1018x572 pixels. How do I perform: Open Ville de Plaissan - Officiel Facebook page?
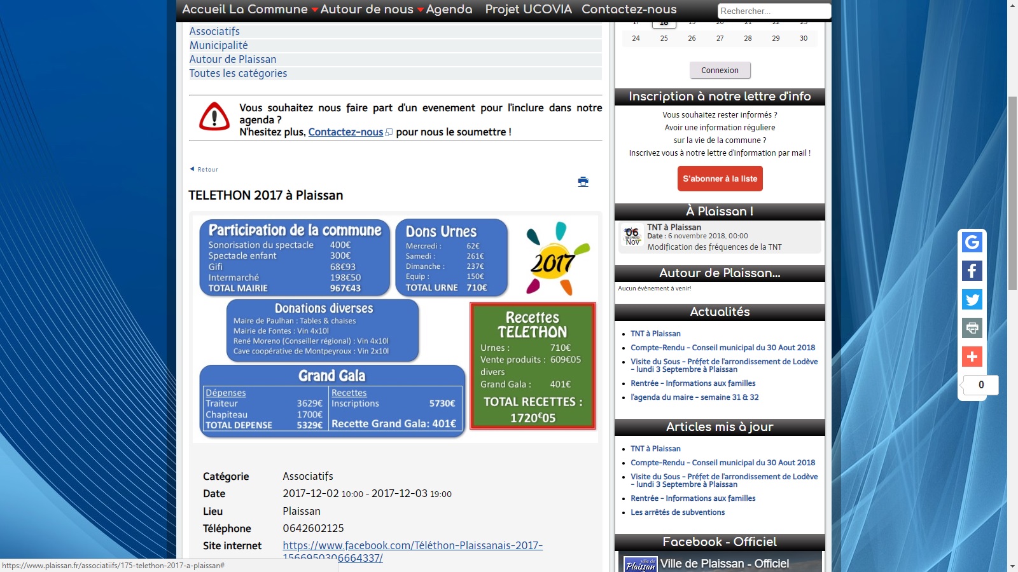tap(724, 564)
